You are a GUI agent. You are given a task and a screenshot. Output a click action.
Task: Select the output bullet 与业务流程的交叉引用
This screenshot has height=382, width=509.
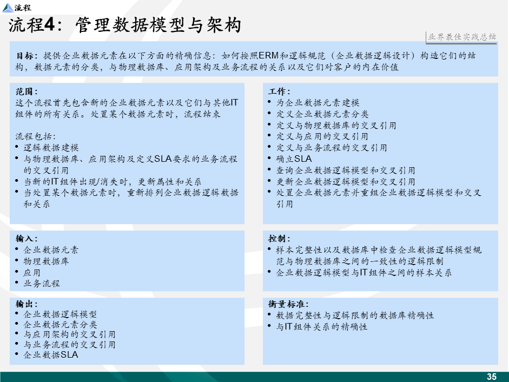(69, 345)
